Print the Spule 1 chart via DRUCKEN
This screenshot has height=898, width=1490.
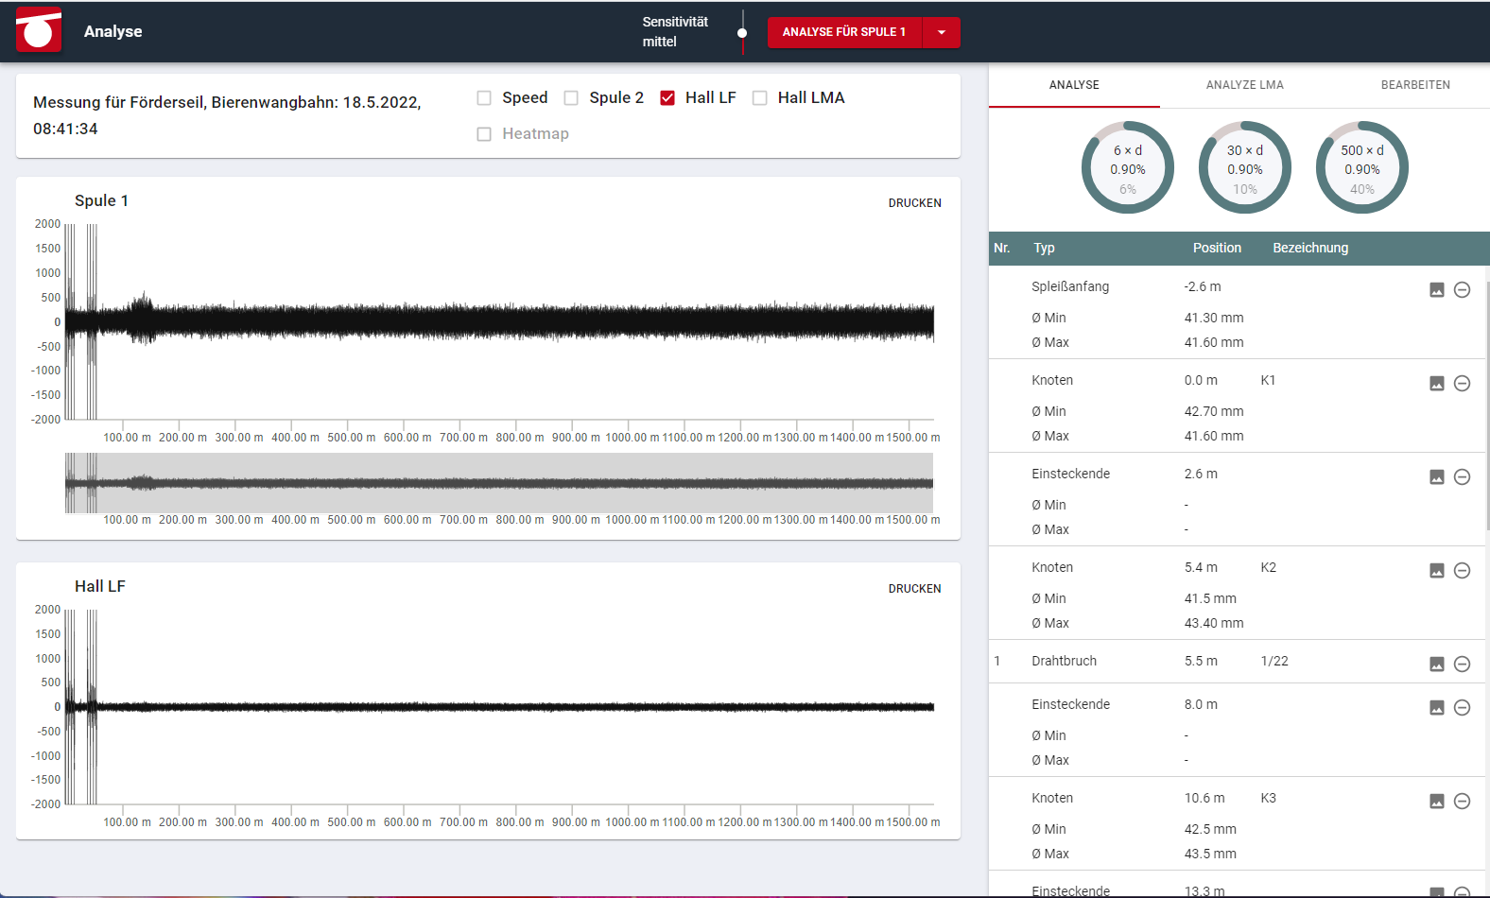coord(914,203)
